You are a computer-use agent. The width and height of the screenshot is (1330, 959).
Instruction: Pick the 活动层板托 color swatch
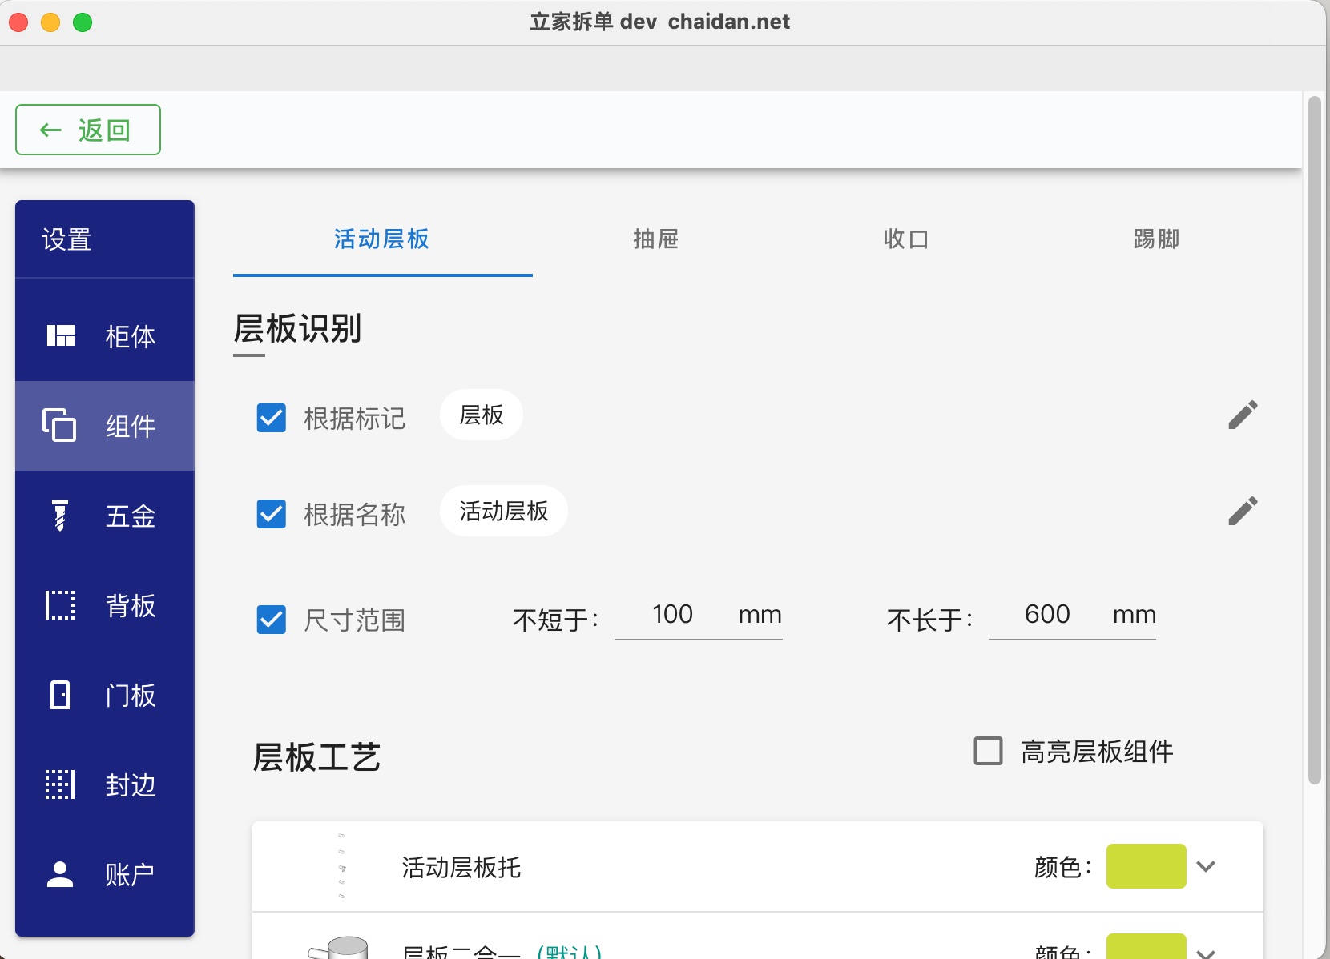[x=1147, y=866]
